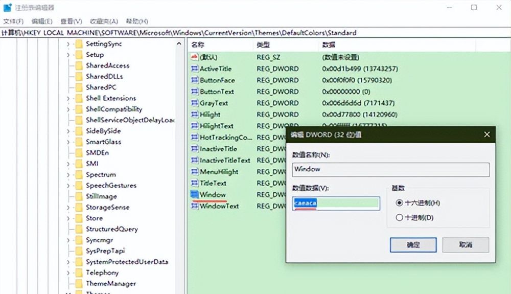Click the Hilight DWORD icon
This screenshot has height=294, width=511.
pos(195,115)
